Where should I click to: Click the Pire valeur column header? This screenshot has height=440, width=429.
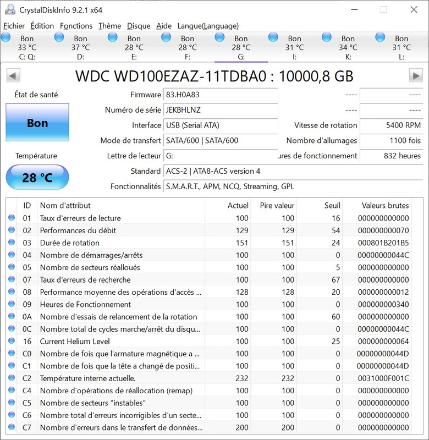(274, 205)
